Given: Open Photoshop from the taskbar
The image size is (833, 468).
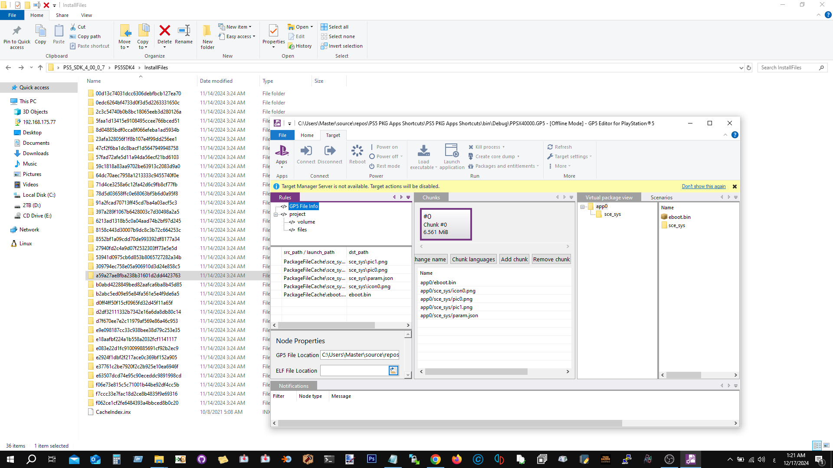Looking at the screenshot, I should (371, 459).
